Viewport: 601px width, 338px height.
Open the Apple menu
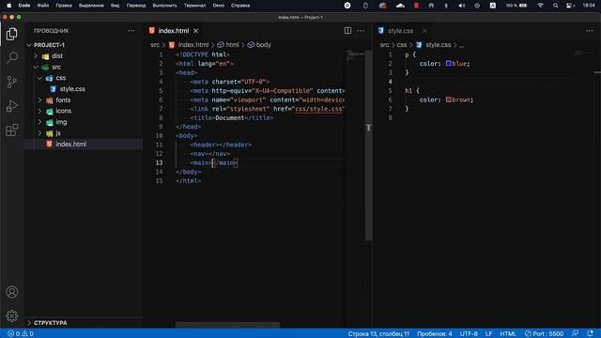coord(8,6)
